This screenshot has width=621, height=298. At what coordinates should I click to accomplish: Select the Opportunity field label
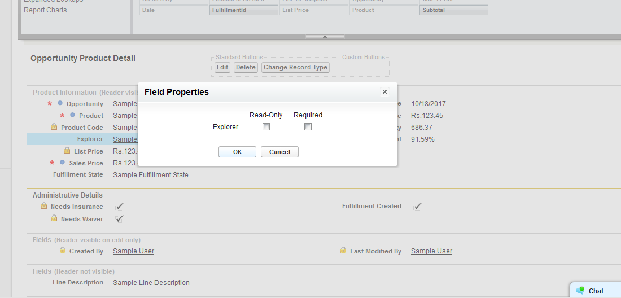click(x=85, y=104)
